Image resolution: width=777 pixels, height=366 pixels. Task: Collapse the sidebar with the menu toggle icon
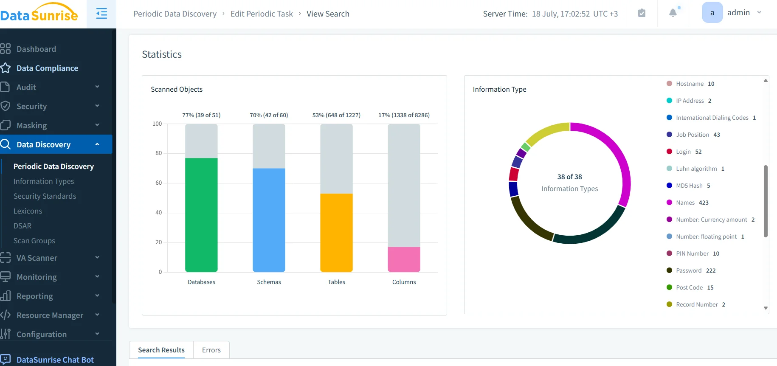[101, 14]
